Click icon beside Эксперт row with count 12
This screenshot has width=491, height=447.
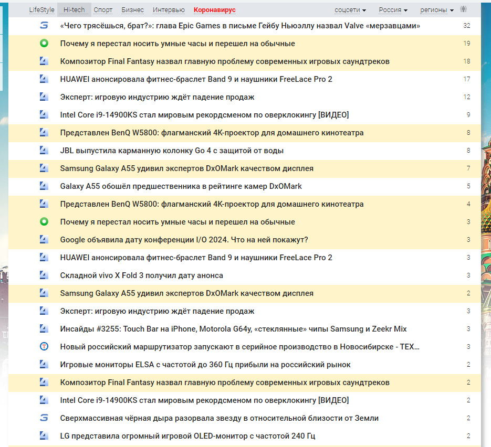tap(44, 97)
